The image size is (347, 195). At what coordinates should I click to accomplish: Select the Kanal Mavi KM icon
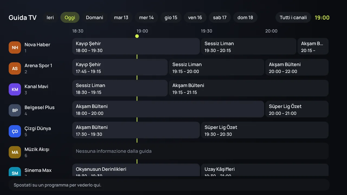15,89
